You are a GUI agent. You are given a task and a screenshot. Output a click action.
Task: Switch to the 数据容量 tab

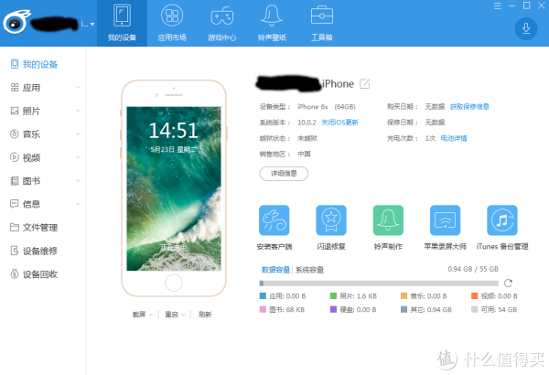(275, 270)
